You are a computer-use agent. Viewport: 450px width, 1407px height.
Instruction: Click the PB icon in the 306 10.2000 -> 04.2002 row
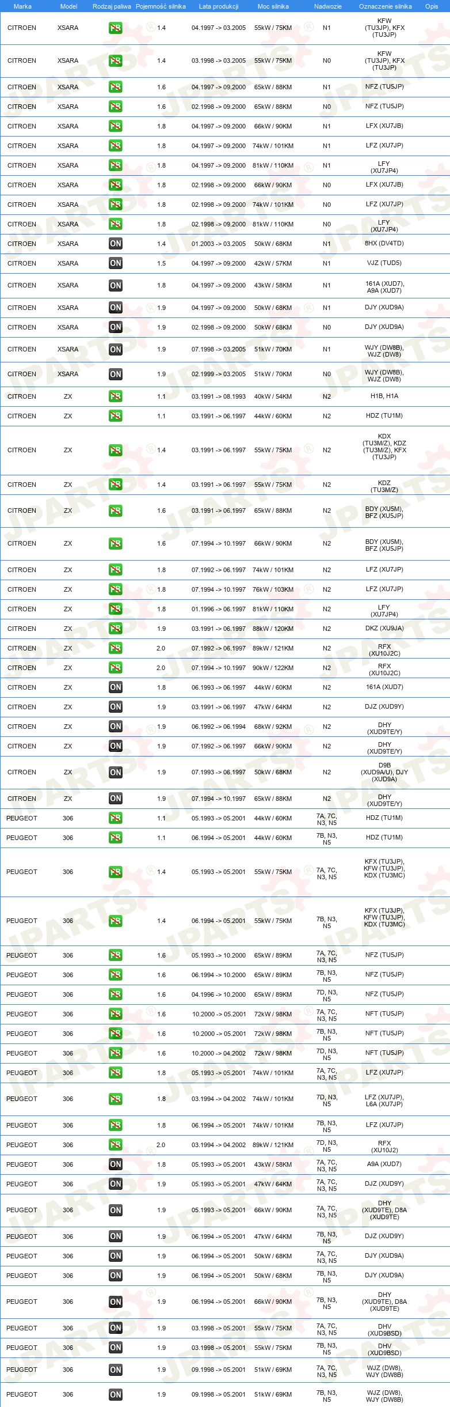click(x=116, y=1053)
